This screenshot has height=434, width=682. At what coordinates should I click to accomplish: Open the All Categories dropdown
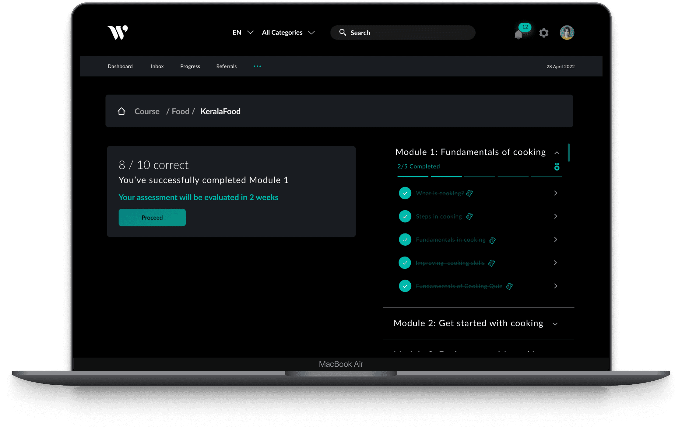[288, 33]
